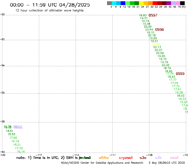
Task: Select the pure blue legend swatch
Action: 123,3
